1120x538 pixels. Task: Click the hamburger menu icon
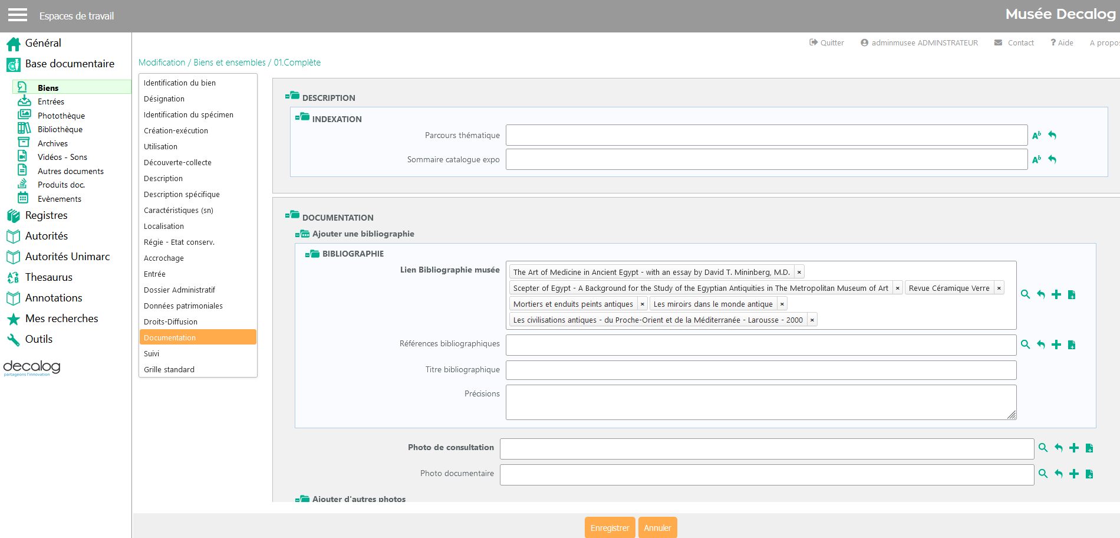tap(18, 15)
